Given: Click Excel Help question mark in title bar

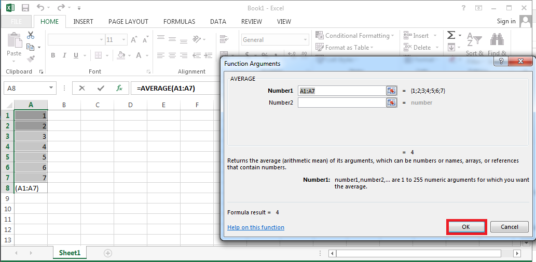Looking at the screenshot, I should click(x=463, y=7).
